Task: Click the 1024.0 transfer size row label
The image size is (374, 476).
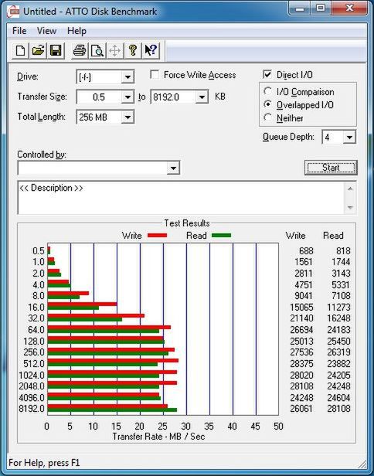Action: 32,376
